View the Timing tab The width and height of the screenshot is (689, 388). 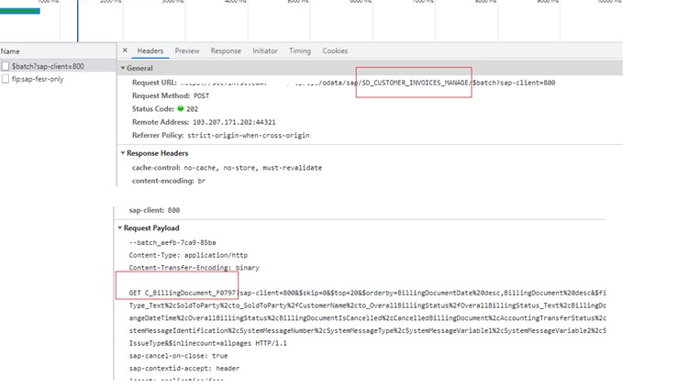tap(300, 51)
